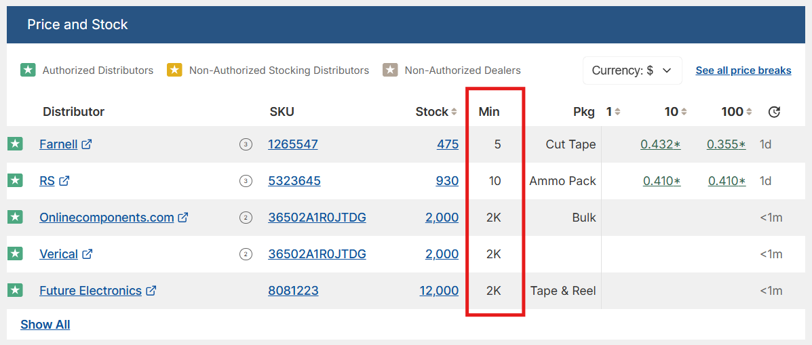Image resolution: width=812 pixels, height=345 pixels.
Task: Click the Price and Stock heading
Action: pyautogui.click(x=77, y=24)
